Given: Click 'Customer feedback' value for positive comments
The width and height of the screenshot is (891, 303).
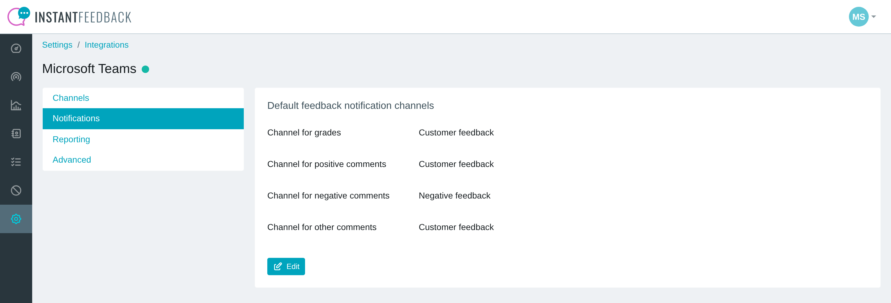Looking at the screenshot, I should (456, 164).
